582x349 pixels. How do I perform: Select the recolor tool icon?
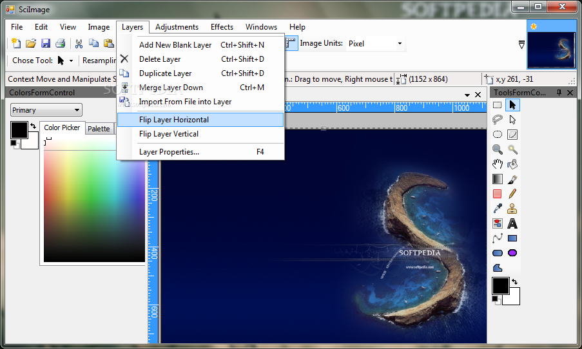(498, 223)
